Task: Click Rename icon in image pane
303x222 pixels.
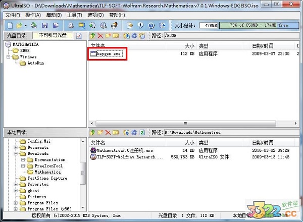Action: [116, 35]
